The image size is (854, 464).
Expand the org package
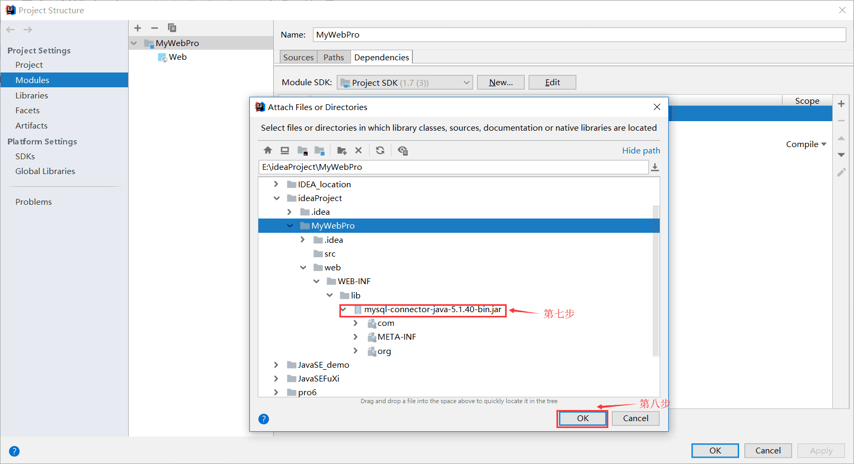click(356, 351)
